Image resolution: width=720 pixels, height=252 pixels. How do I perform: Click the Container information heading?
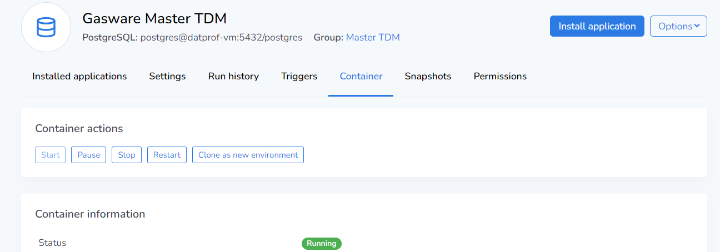pos(90,214)
